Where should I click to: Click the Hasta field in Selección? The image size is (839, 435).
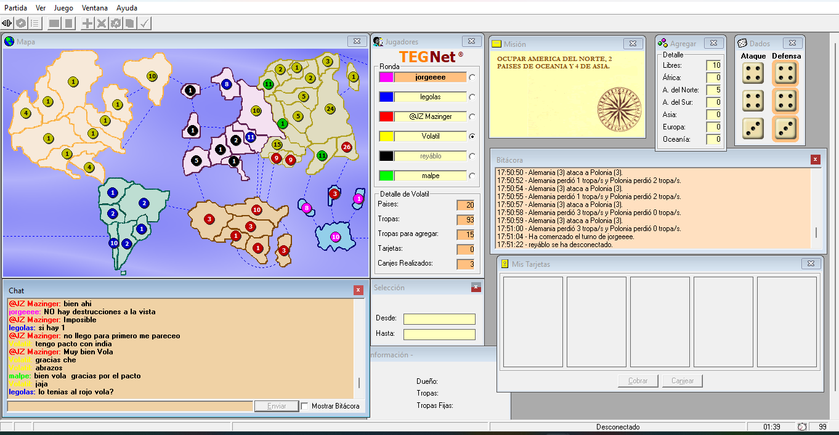click(x=440, y=335)
